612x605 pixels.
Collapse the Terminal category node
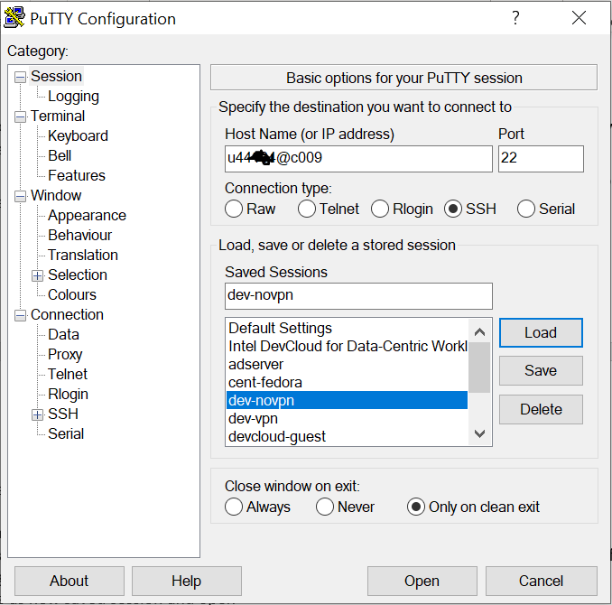[20, 116]
